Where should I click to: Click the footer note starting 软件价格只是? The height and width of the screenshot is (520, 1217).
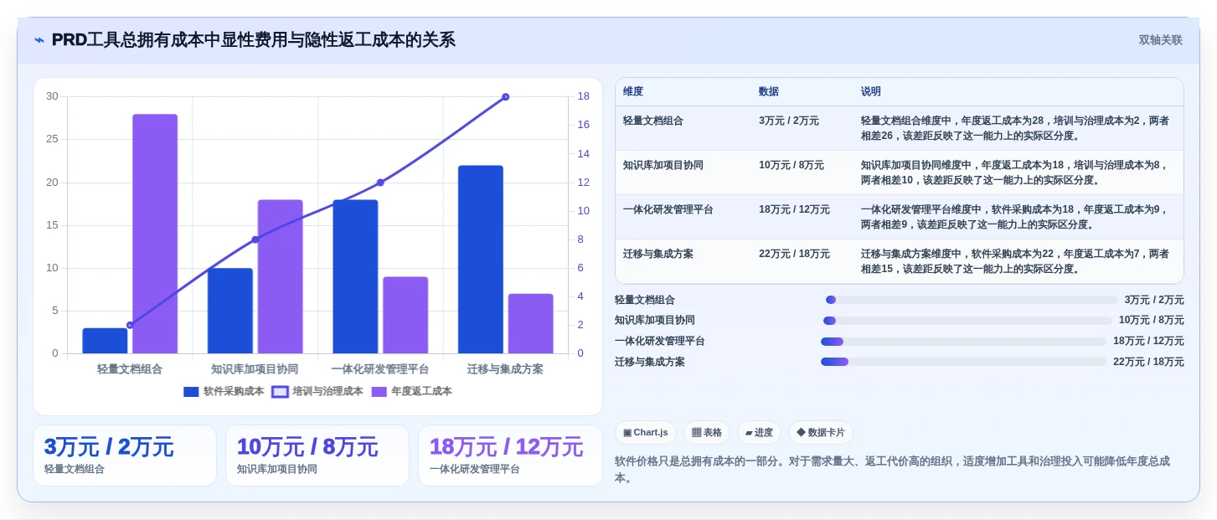point(892,470)
